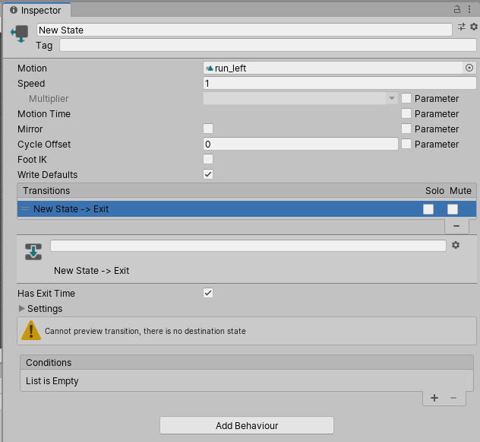Open the state settings gear icon

pyautogui.click(x=473, y=27)
